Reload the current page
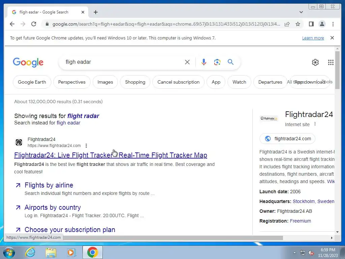 34,24
